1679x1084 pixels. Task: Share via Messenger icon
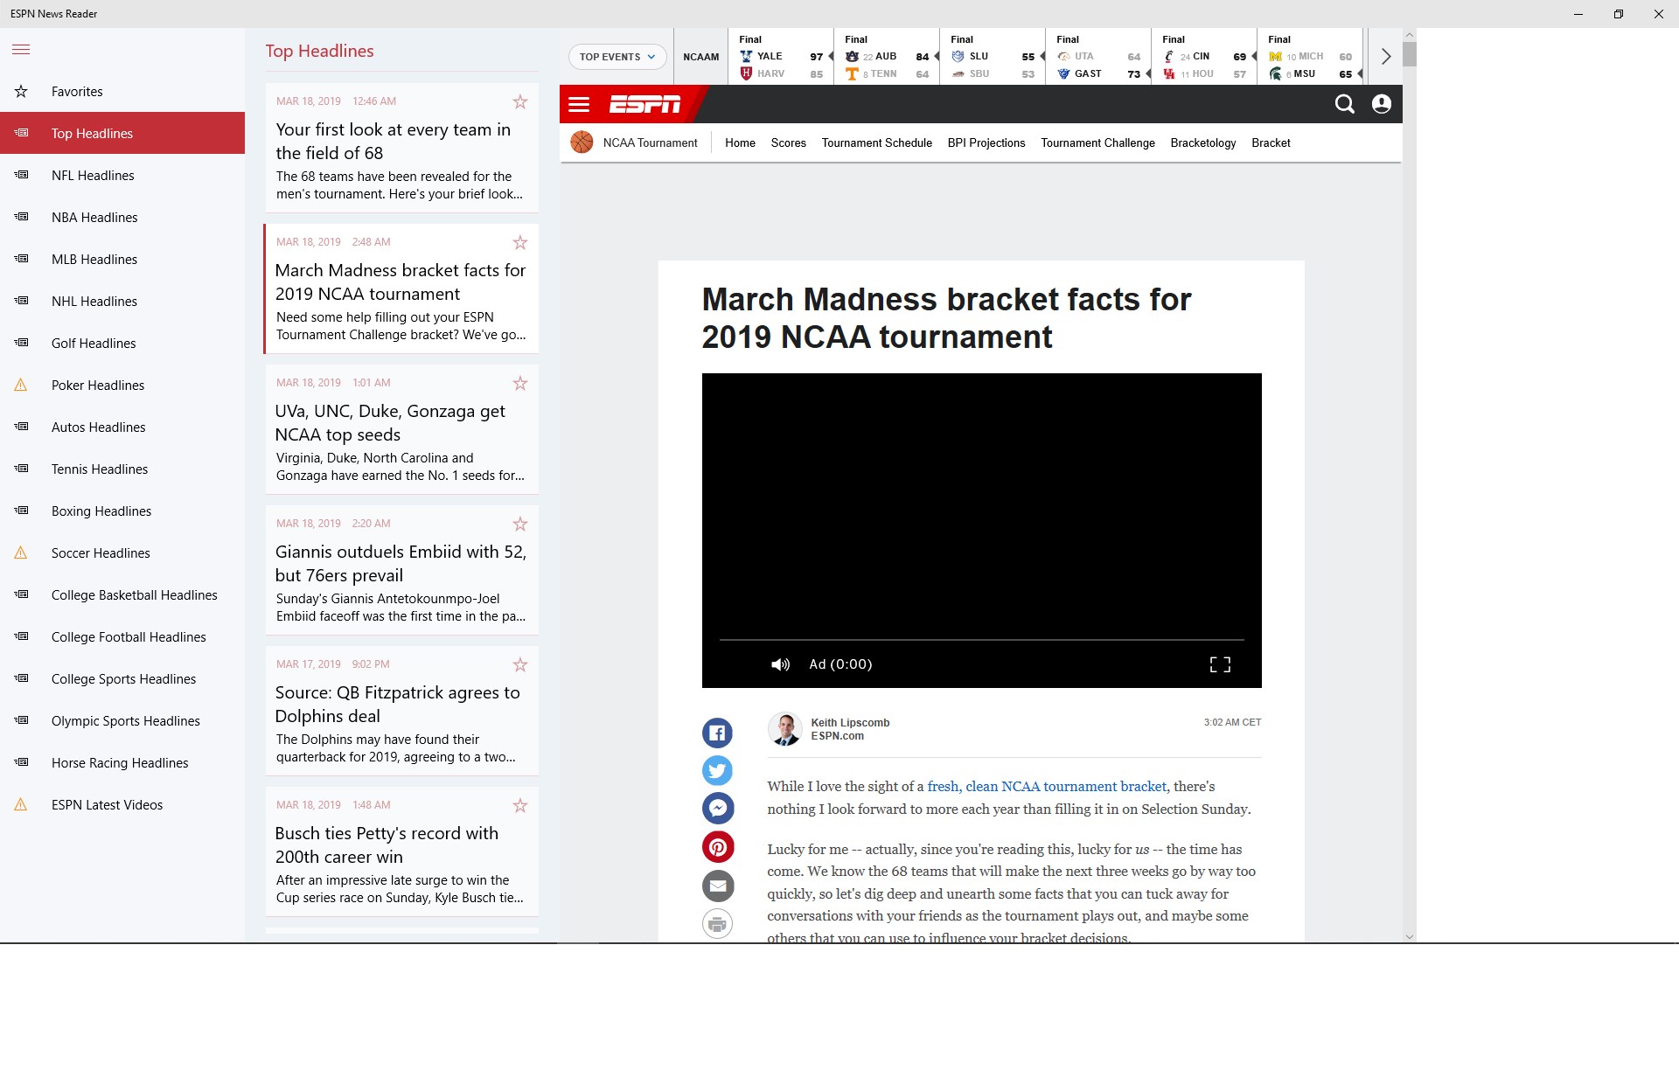[x=717, y=809]
